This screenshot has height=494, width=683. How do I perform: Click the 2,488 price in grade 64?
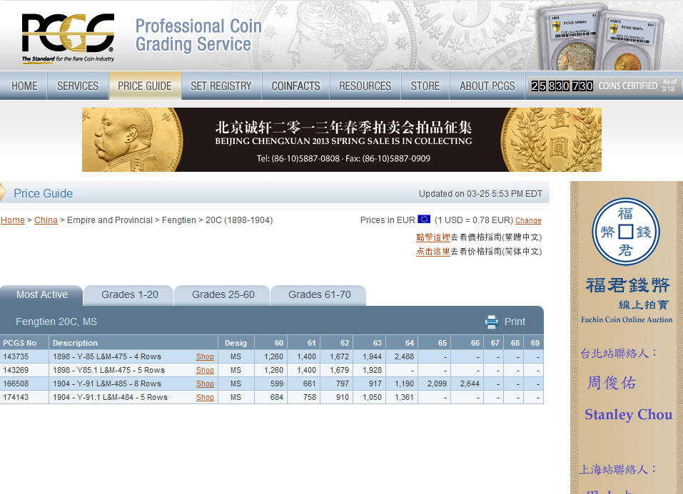point(404,357)
